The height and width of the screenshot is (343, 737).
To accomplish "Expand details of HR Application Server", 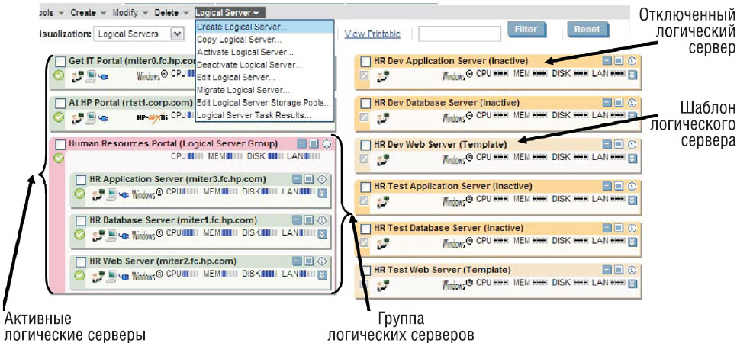I will tap(322, 193).
